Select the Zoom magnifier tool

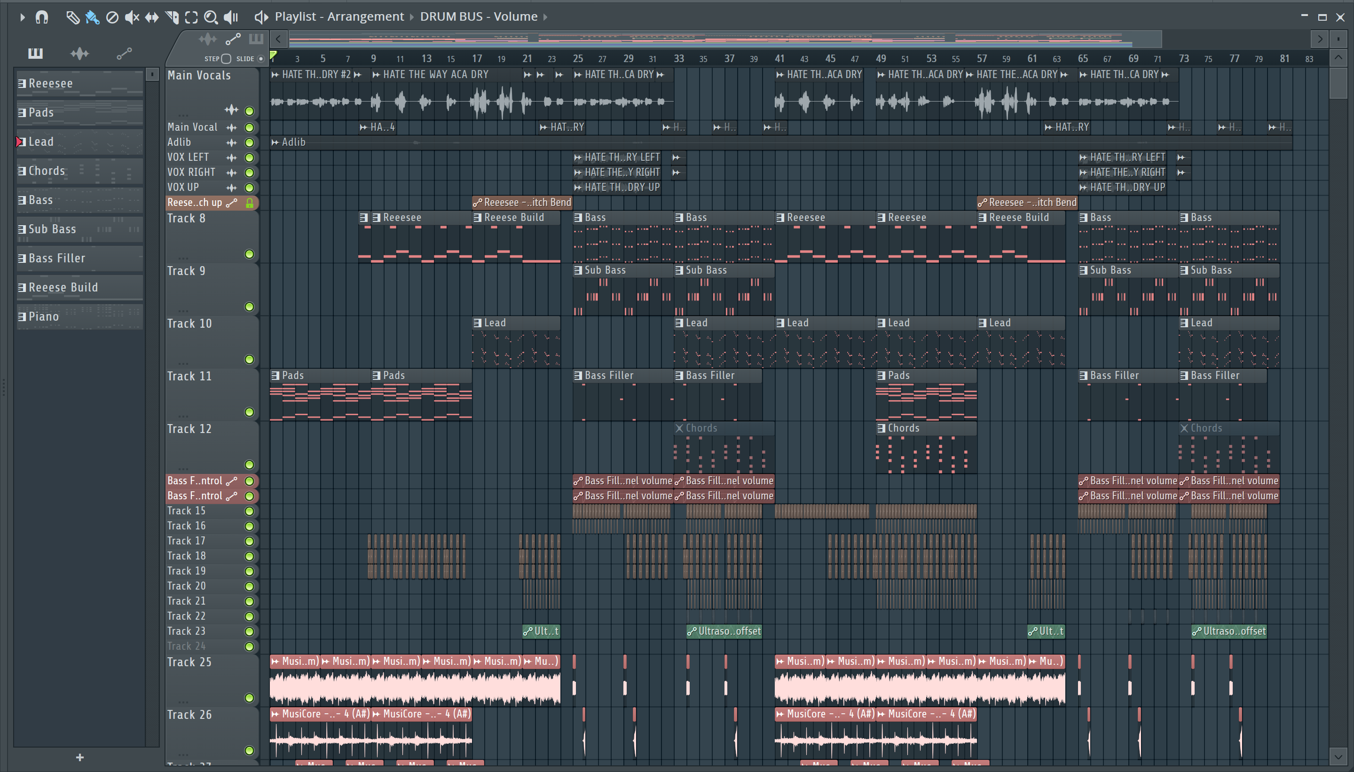coord(211,17)
